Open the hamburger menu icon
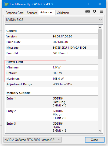 coord(101,11)
